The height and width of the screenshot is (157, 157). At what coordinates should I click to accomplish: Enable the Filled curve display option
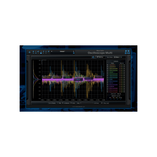pos(58,103)
